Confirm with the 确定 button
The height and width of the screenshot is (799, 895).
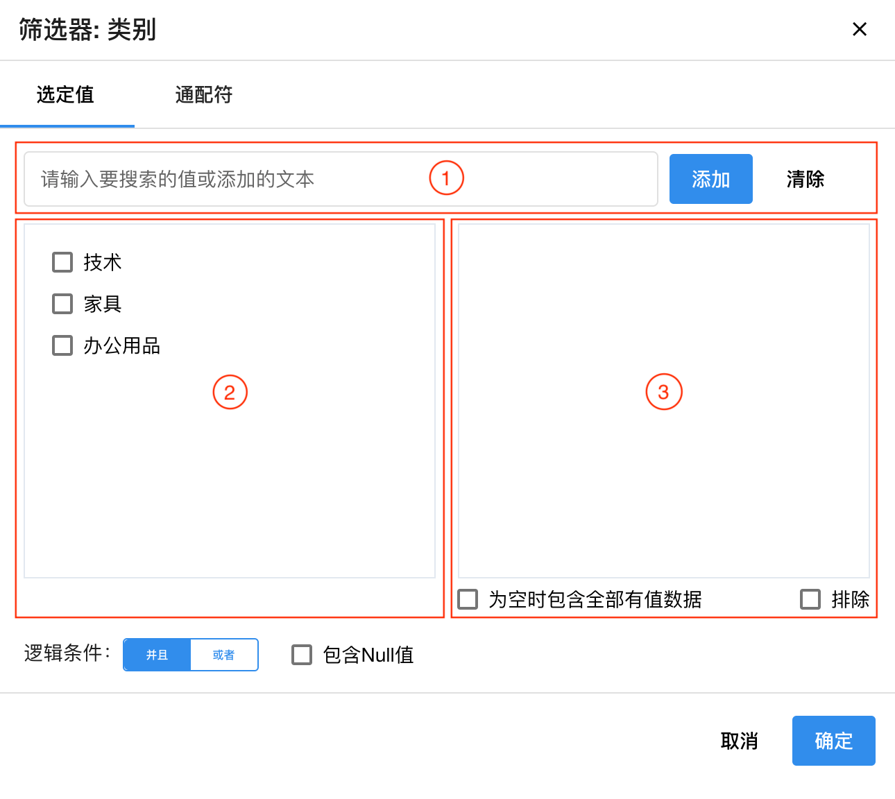pos(834,741)
